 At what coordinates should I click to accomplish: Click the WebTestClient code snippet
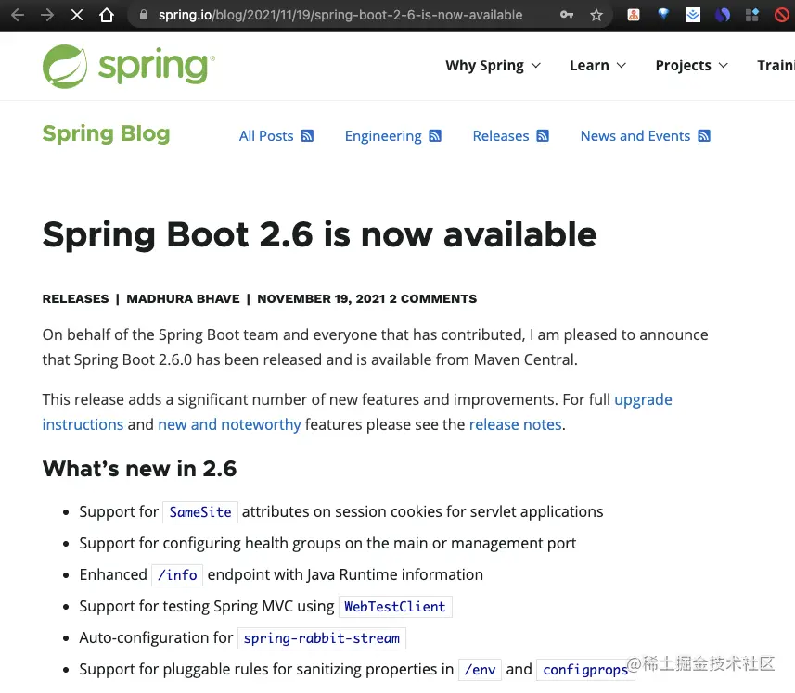pyautogui.click(x=395, y=607)
